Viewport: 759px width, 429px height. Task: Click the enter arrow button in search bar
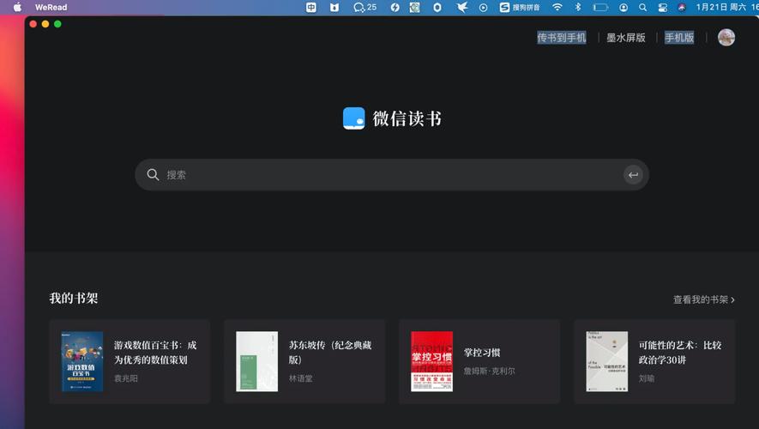(633, 175)
